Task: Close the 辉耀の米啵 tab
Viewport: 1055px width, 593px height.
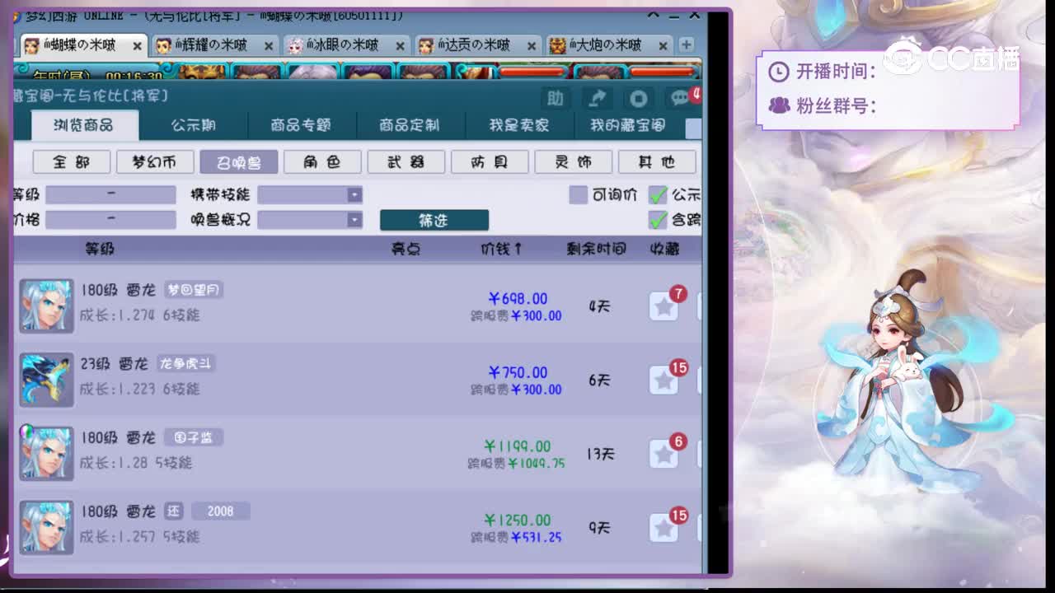Action: point(269,46)
